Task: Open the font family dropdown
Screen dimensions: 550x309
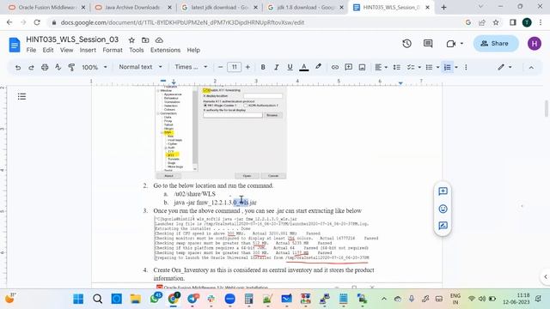Action: 191,67
